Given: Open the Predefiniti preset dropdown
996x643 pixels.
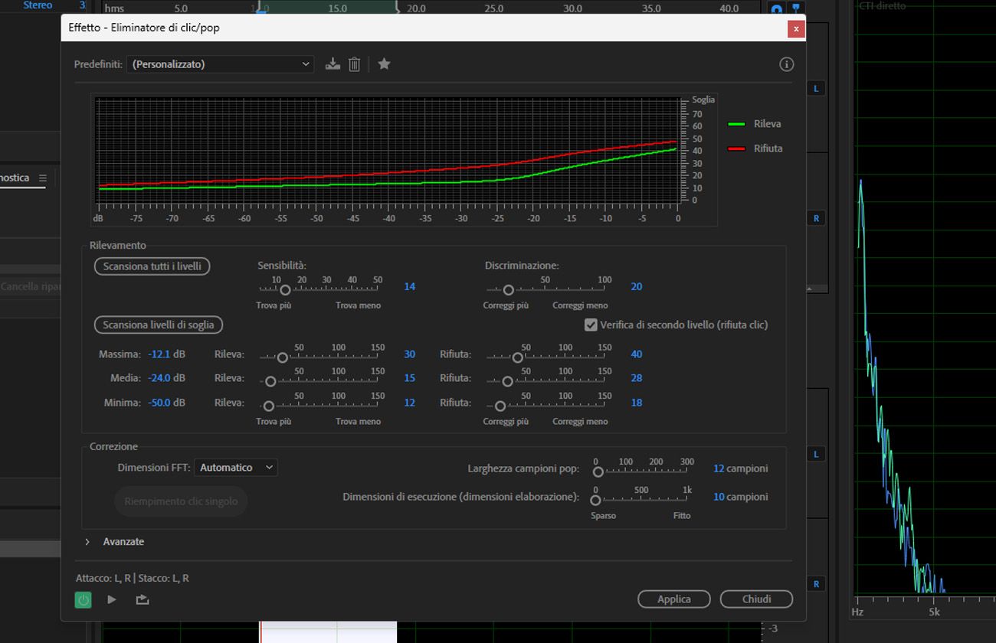Looking at the screenshot, I should click(221, 64).
